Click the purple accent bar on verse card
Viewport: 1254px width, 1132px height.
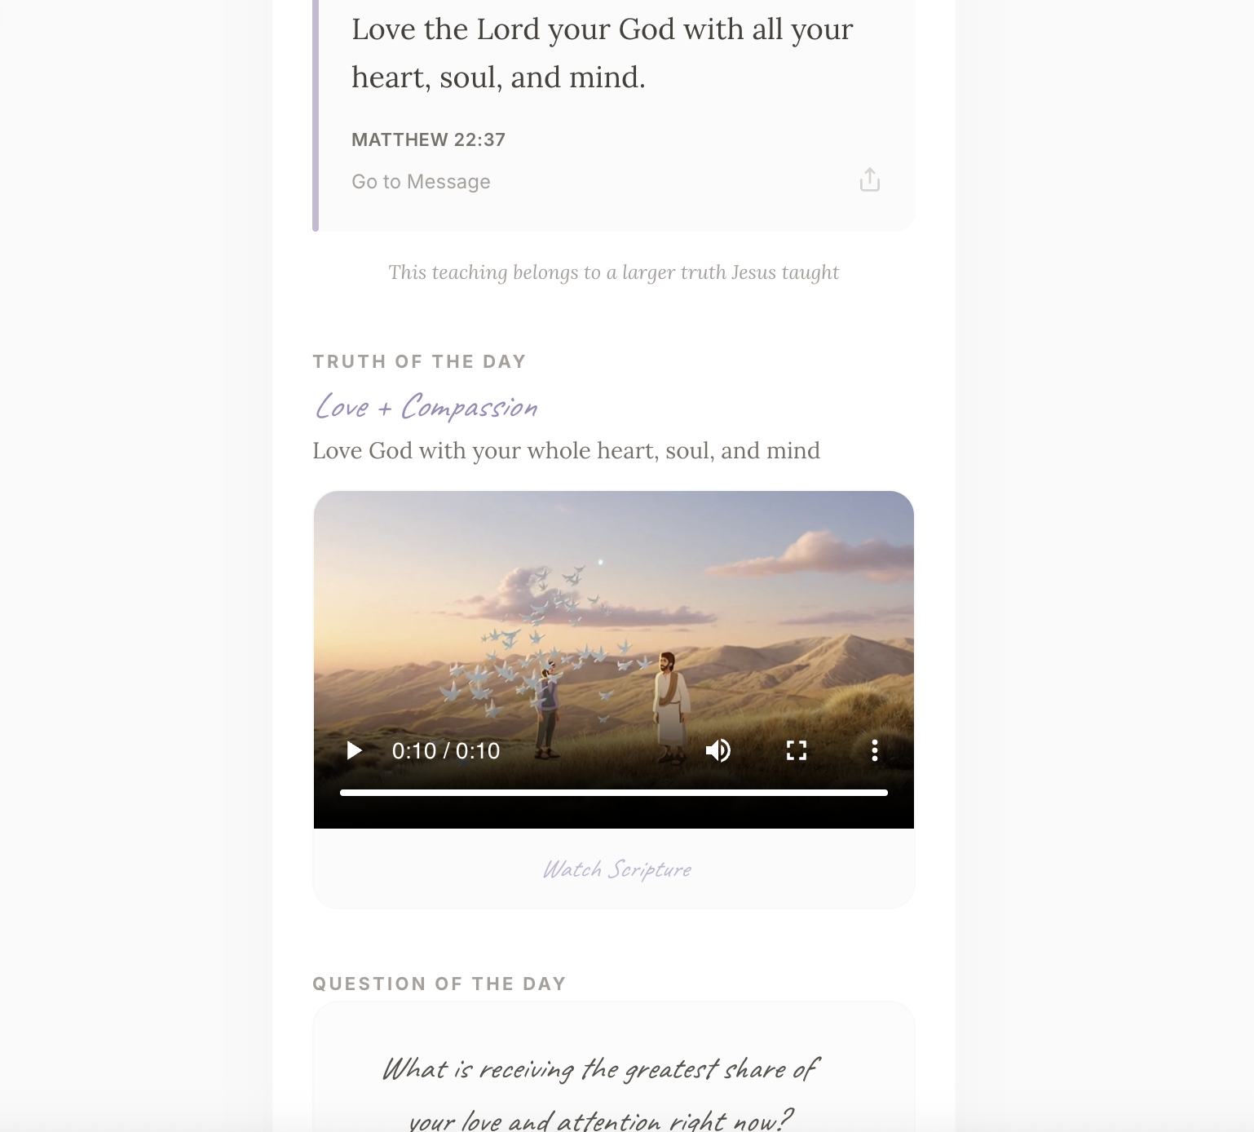[x=316, y=116]
